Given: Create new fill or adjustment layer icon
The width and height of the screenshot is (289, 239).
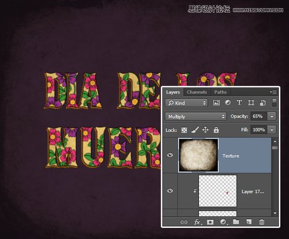Looking at the screenshot, I should pyautogui.click(x=223, y=222).
